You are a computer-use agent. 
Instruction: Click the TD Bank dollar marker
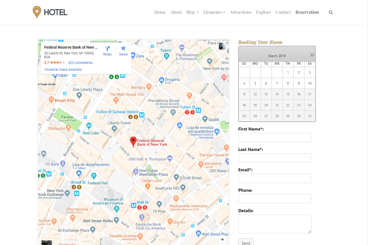coord(63,163)
